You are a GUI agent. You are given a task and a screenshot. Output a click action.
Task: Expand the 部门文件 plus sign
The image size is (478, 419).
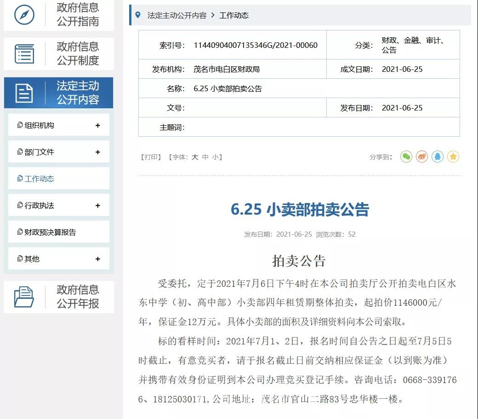click(97, 152)
